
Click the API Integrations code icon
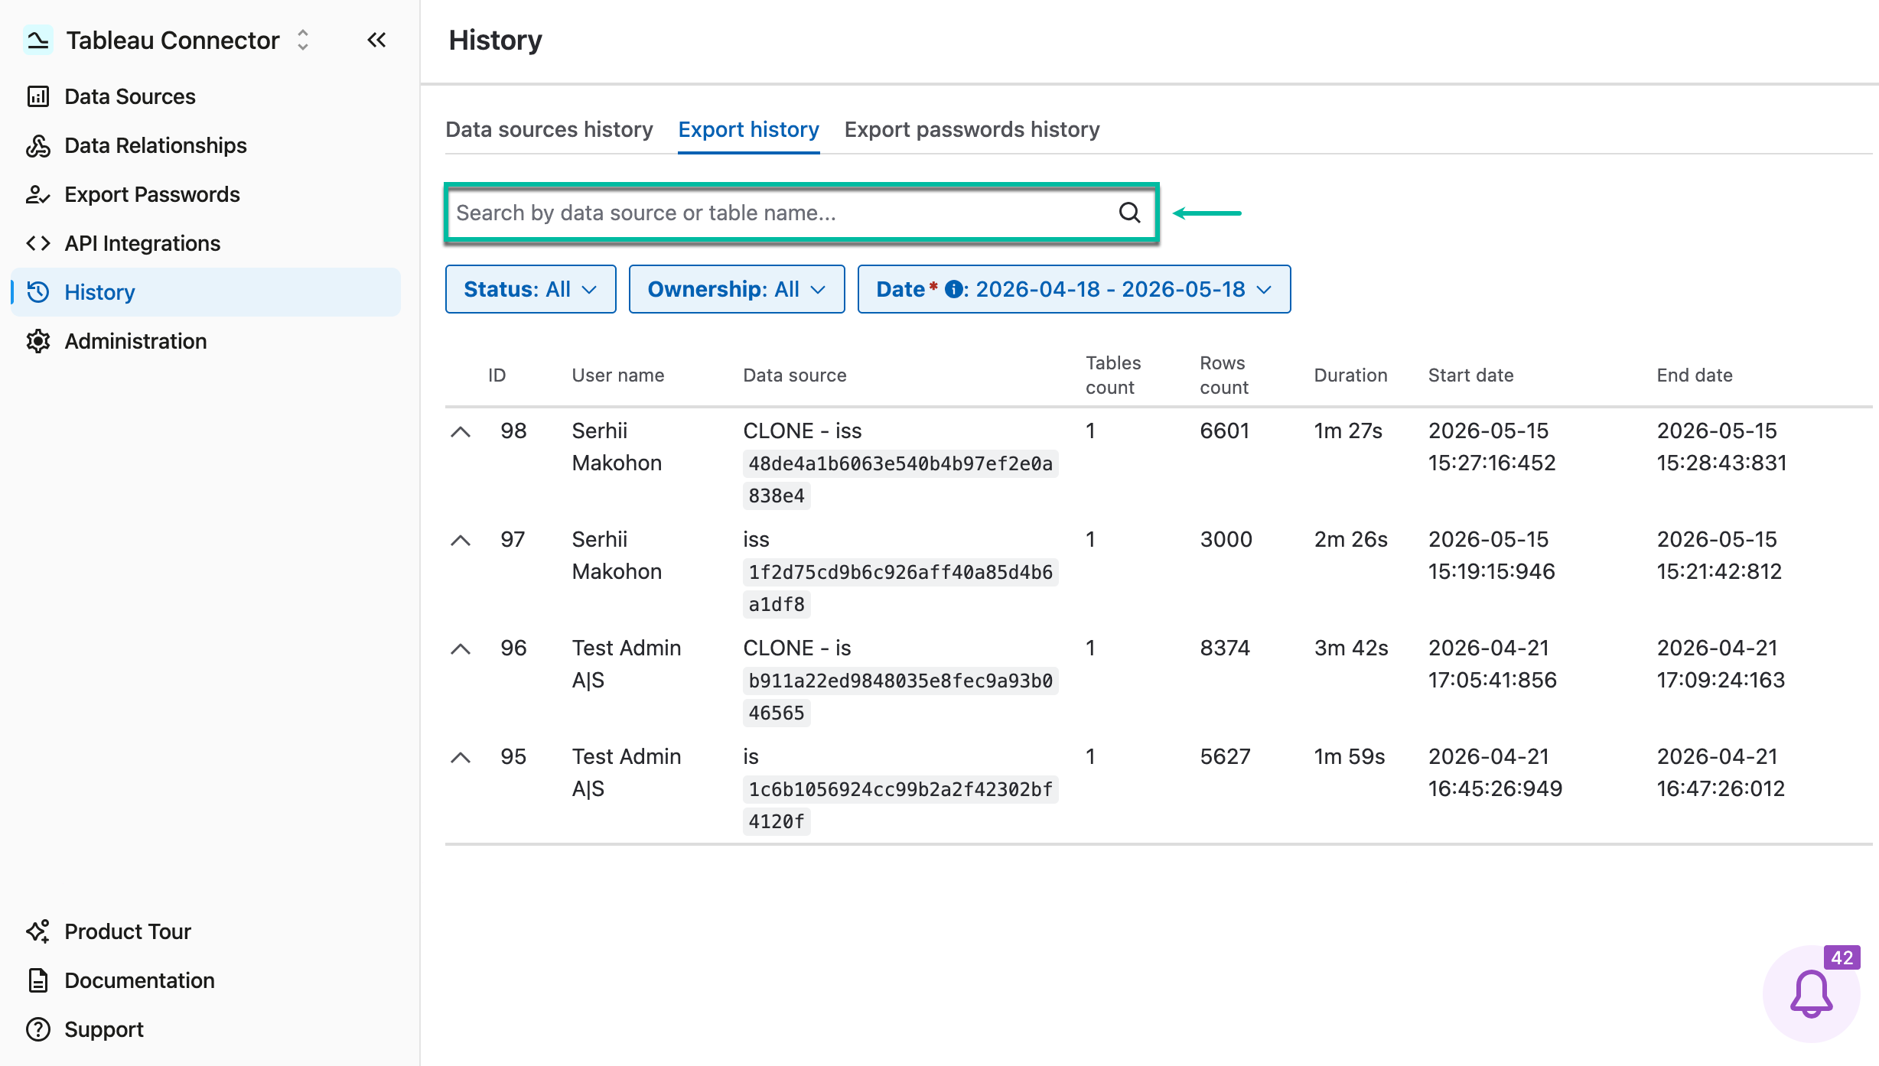click(38, 243)
